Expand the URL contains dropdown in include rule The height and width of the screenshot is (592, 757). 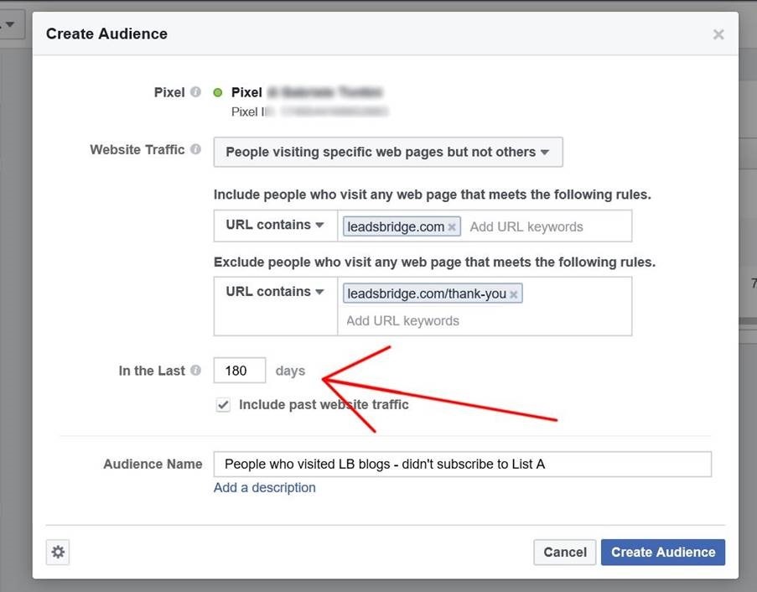click(x=274, y=226)
